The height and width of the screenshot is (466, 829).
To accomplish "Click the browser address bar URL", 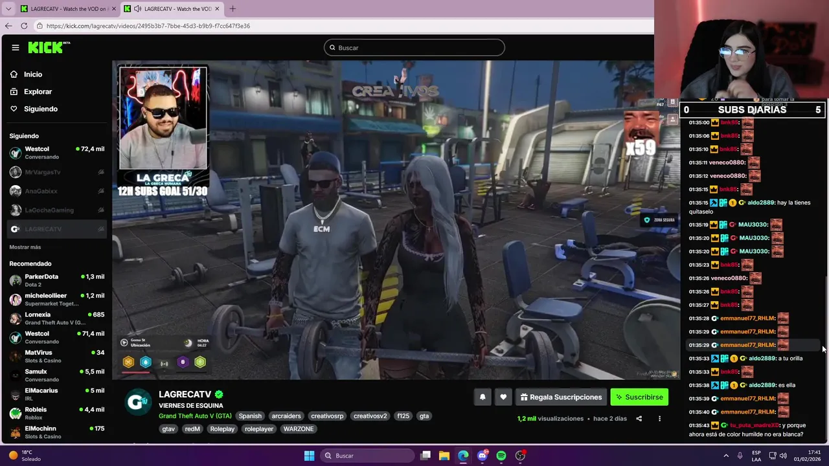I will pos(148,26).
